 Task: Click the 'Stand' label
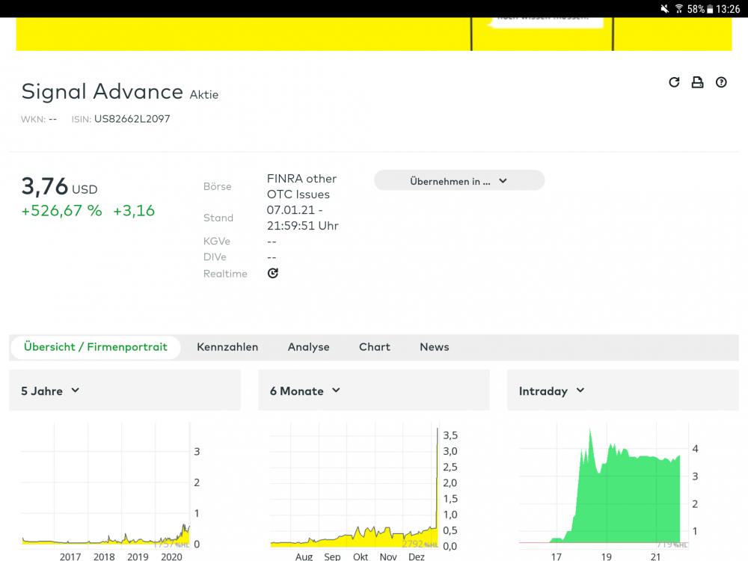pos(218,218)
